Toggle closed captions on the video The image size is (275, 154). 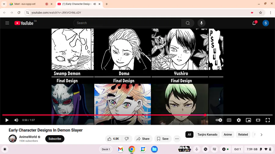229,120
